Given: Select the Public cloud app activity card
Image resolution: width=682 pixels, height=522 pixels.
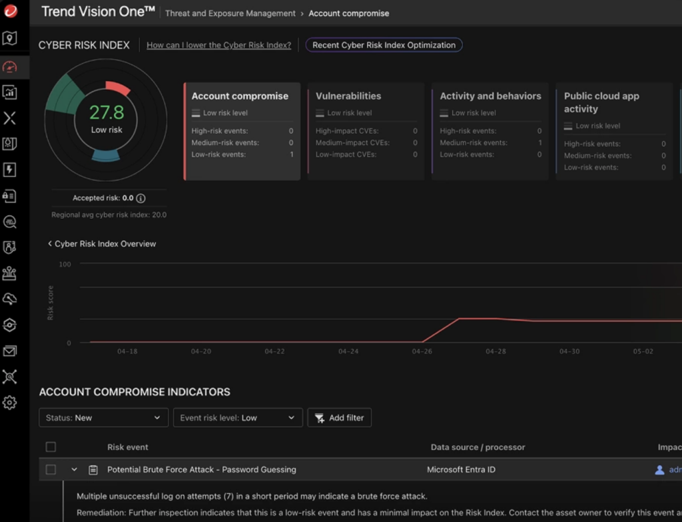Looking at the screenshot, I should tap(614, 131).
